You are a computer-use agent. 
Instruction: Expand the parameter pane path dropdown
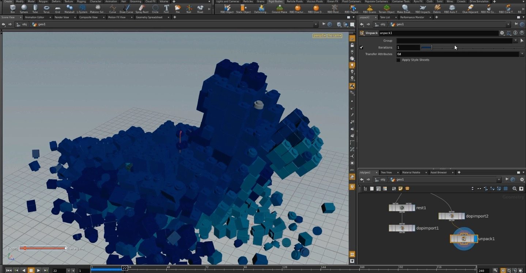coord(508,24)
